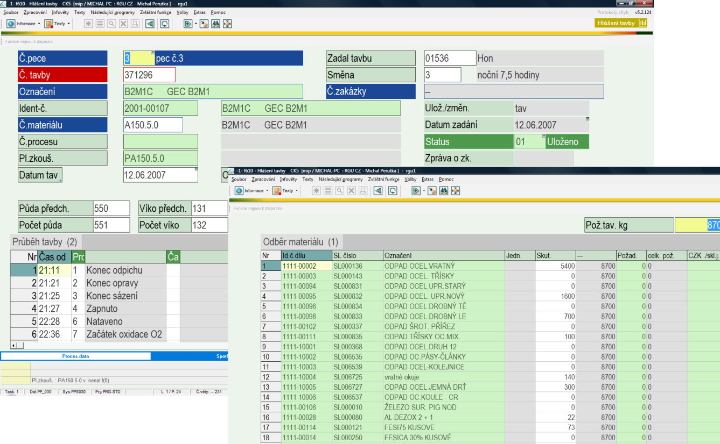Open the Následující programy menu in the upper window
Viewport: 720px width, 444px height.
click(113, 12)
